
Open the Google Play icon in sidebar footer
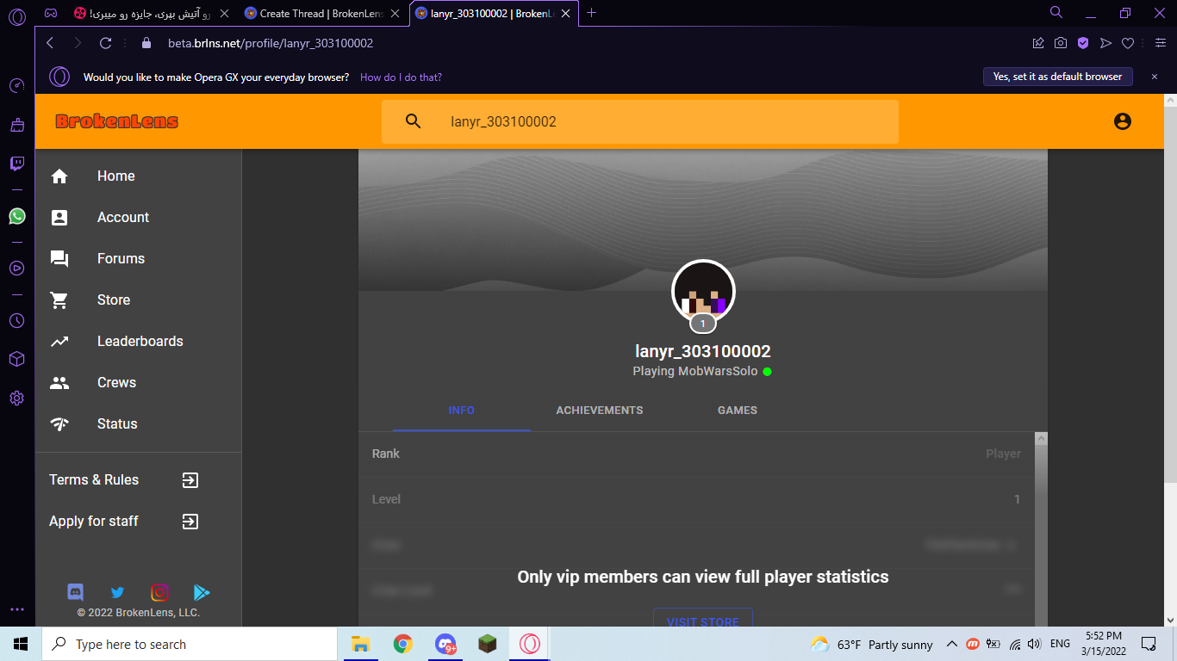[x=202, y=592]
